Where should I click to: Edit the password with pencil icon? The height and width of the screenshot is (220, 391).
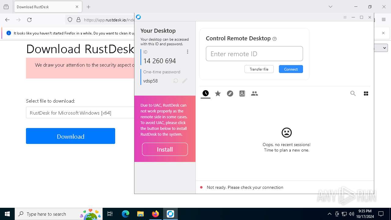click(x=185, y=81)
